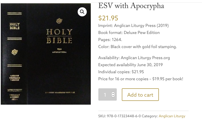Click the magnifier zoom icon on the image
The image size is (202, 119).
pos(82,12)
